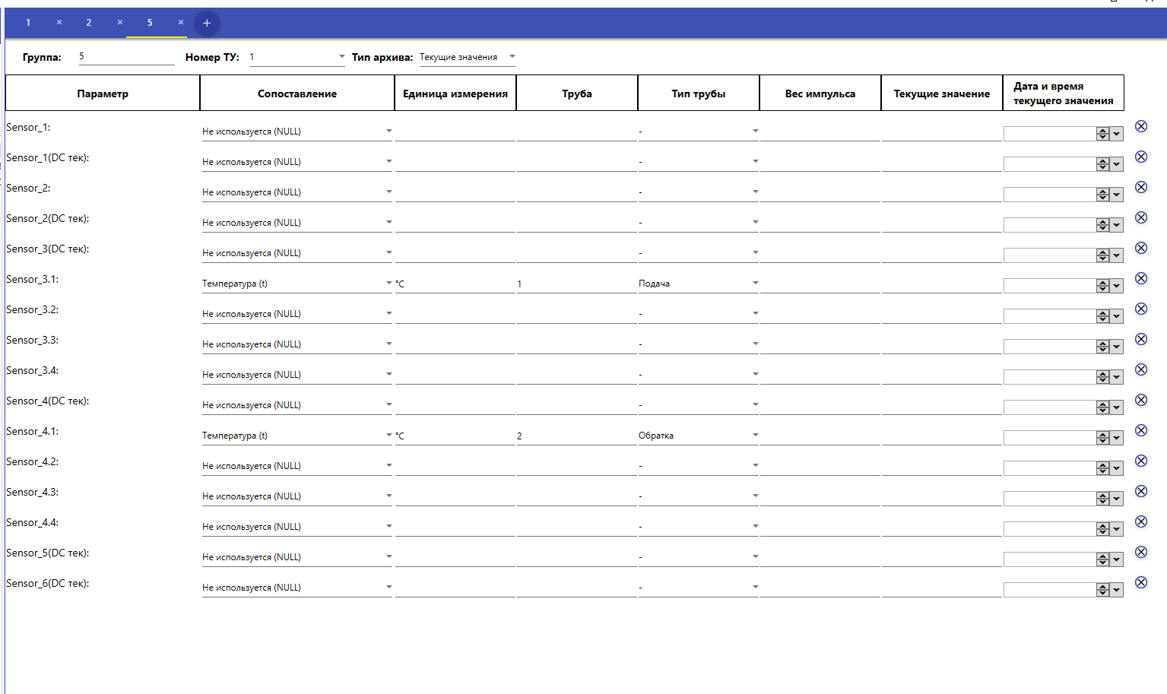The width and height of the screenshot is (1167, 694).
Task: Switch to tab 2
Action: (x=89, y=23)
